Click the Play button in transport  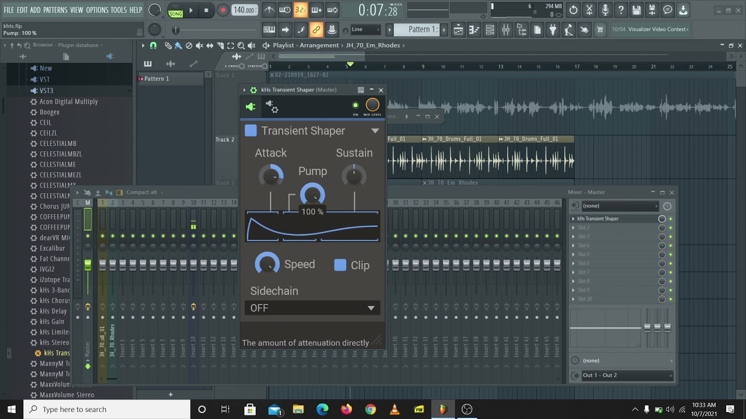[x=191, y=10]
